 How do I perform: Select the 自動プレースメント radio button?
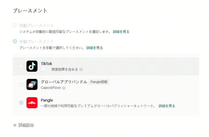click(x=15, y=25)
